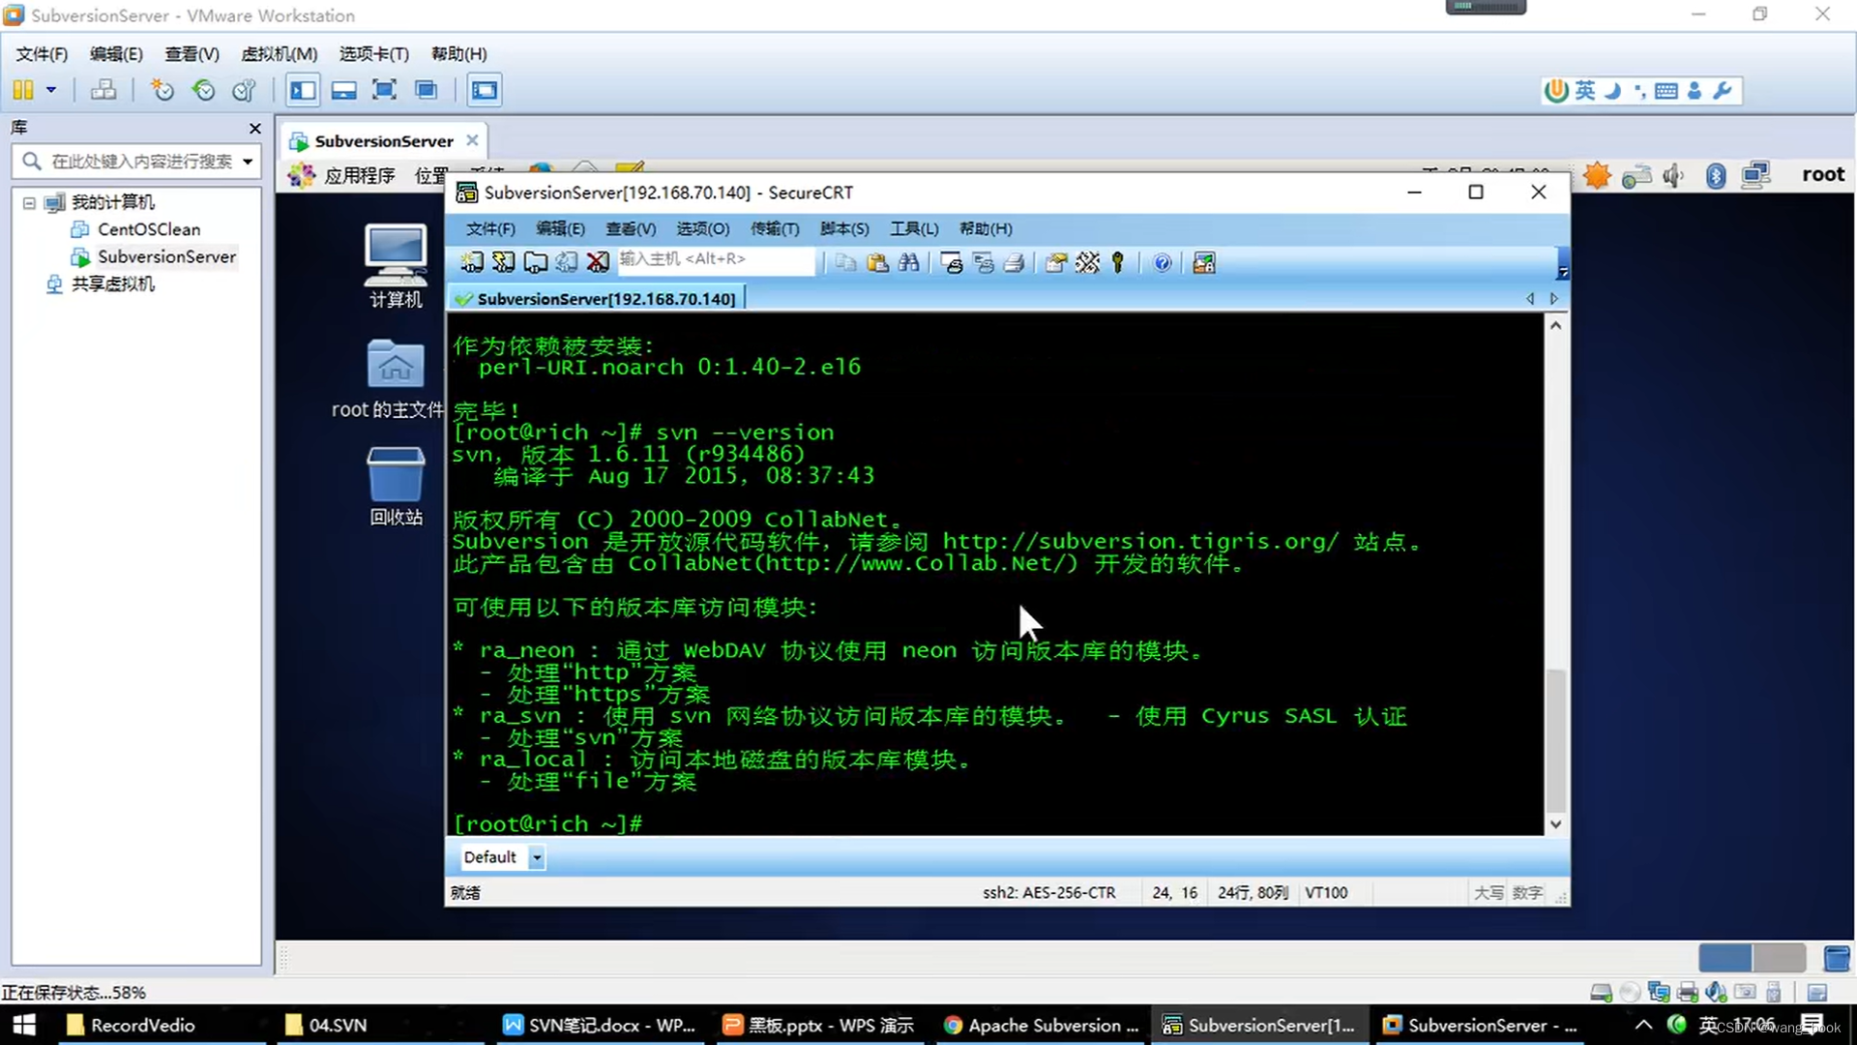Take a VMware snapshot with clock-star icon

162,90
